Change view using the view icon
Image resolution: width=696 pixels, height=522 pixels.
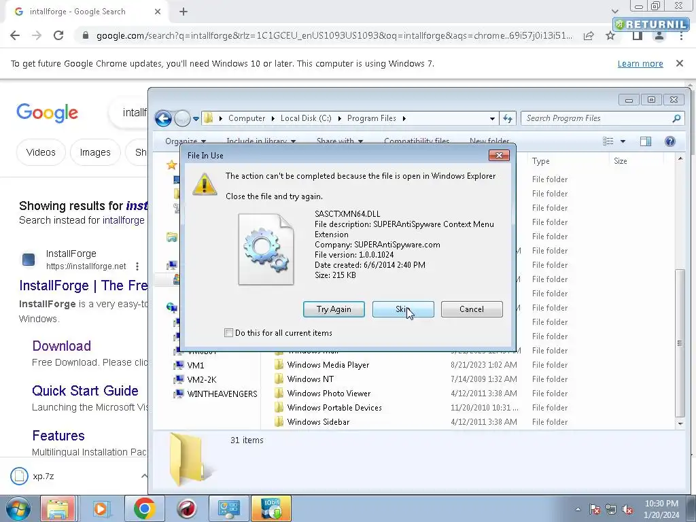(x=608, y=141)
